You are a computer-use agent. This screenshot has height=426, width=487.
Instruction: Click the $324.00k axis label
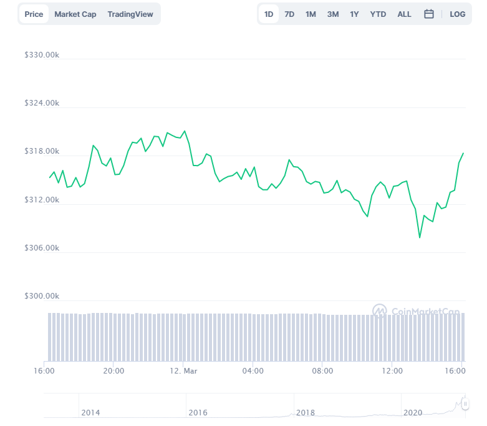pos(42,102)
